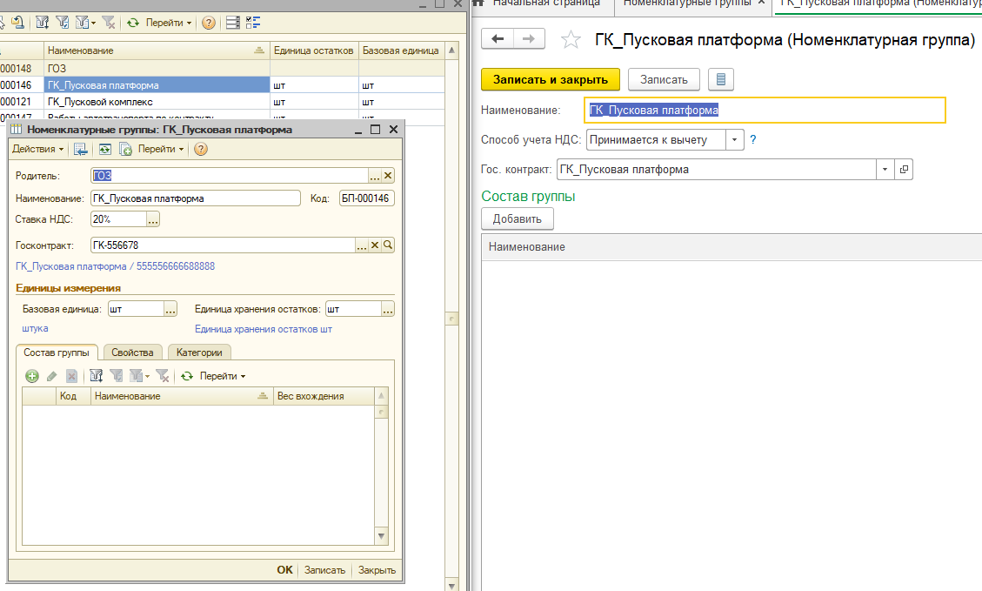The height and width of the screenshot is (591, 982).
Task: Open the Гос. контракт dropdown arrow
Action: click(885, 169)
